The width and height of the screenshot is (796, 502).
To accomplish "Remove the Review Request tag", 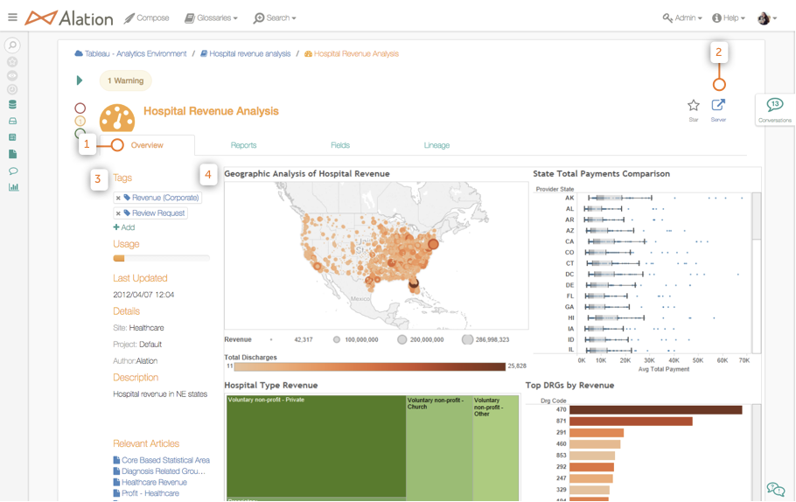I will 118,213.
